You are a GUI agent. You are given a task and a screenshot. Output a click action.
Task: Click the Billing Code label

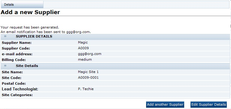(14, 60)
